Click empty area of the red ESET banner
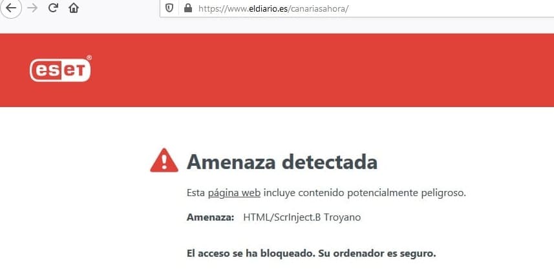Viewport: 554px width, 269px height. [x=318, y=70]
